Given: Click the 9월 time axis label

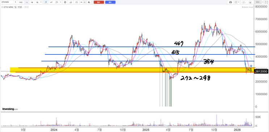Looking at the screenshot, I should 24,129.
